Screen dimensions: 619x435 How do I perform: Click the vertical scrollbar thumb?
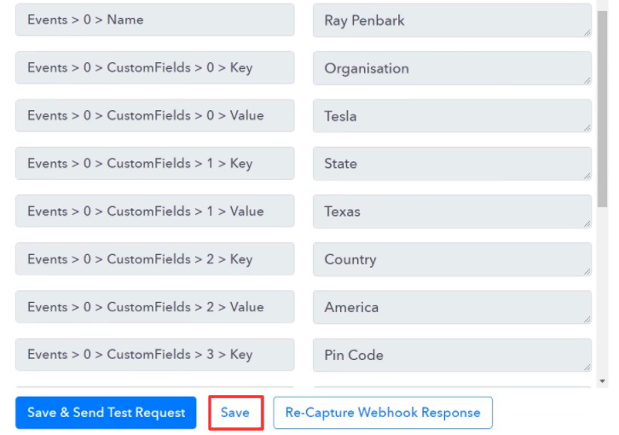(602, 108)
